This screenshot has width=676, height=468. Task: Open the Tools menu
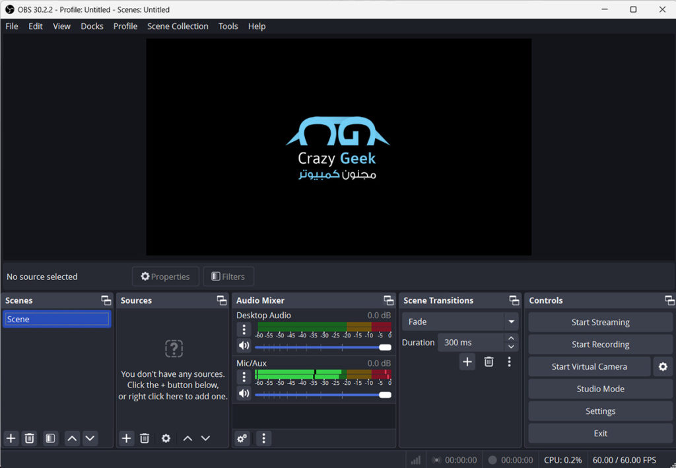(x=228, y=26)
